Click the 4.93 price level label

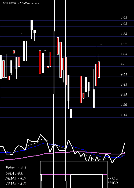point(124,24)
